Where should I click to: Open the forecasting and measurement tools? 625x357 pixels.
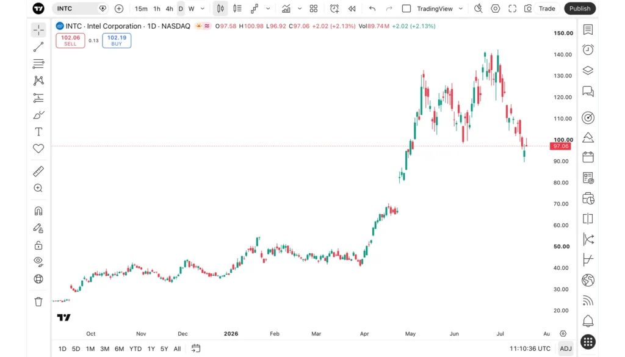point(38,98)
